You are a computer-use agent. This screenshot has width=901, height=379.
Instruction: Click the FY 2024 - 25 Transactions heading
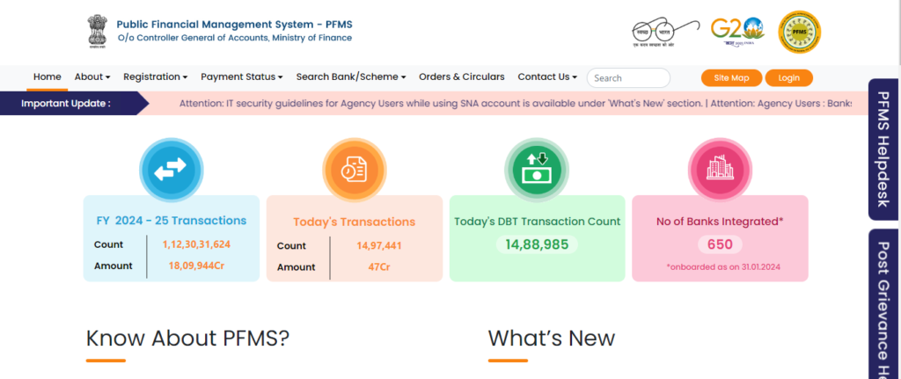pyautogui.click(x=172, y=221)
